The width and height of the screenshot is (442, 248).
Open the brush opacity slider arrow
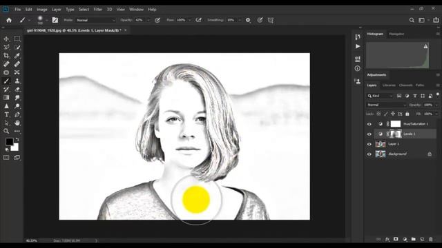click(148, 20)
